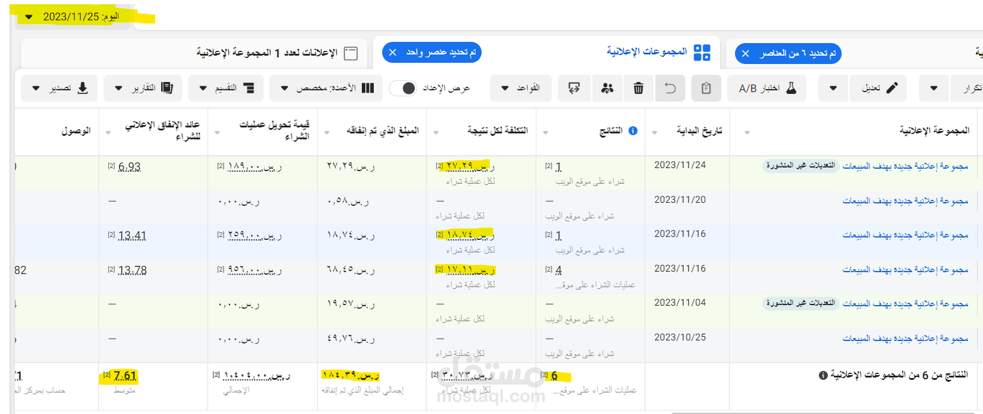The width and height of the screenshot is (983, 414).
Task: Click the preview share icon in toolbar
Action: 574,88
